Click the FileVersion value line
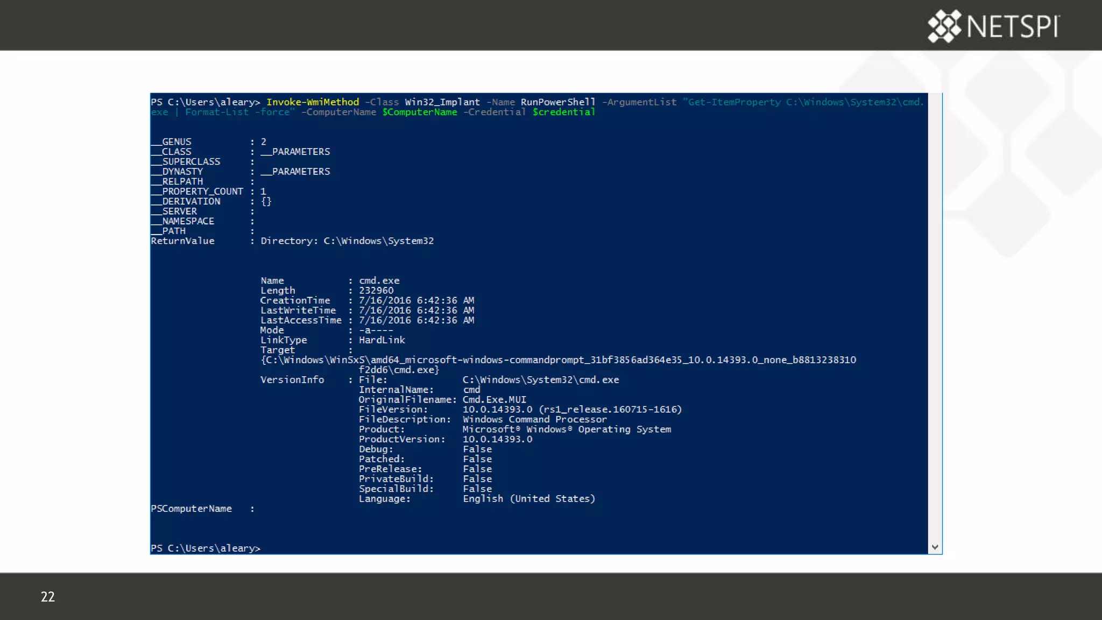The width and height of the screenshot is (1102, 620). point(571,410)
